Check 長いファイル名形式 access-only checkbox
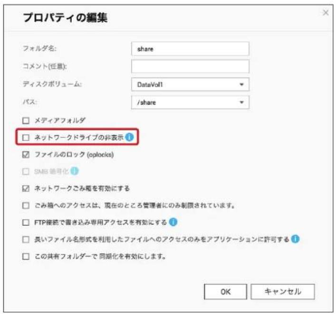The width and height of the screenshot is (336, 314). 26,240
